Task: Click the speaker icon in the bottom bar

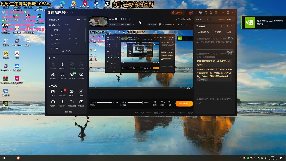Action: 123,102
